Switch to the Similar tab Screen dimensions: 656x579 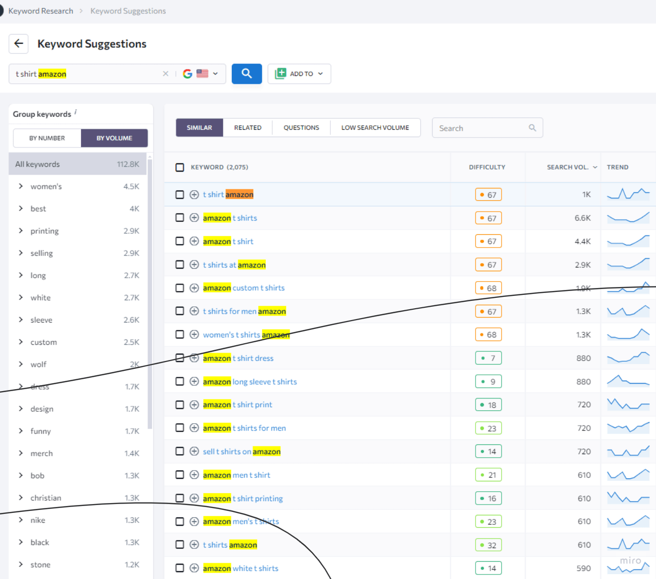pos(199,127)
